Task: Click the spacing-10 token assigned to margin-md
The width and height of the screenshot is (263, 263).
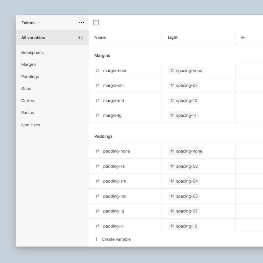Action: tap(183, 100)
